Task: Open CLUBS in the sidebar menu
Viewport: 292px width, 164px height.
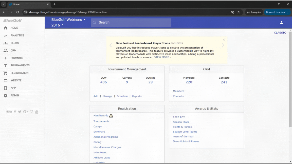Action: [x=14, y=43]
